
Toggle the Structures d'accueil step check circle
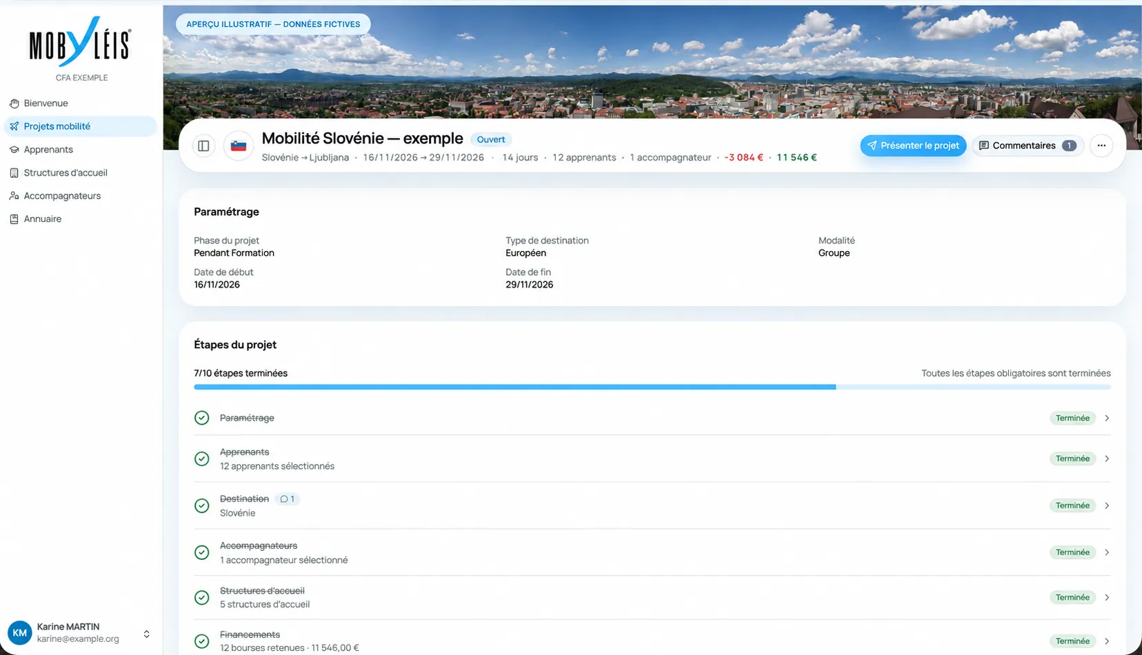pyautogui.click(x=202, y=598)
